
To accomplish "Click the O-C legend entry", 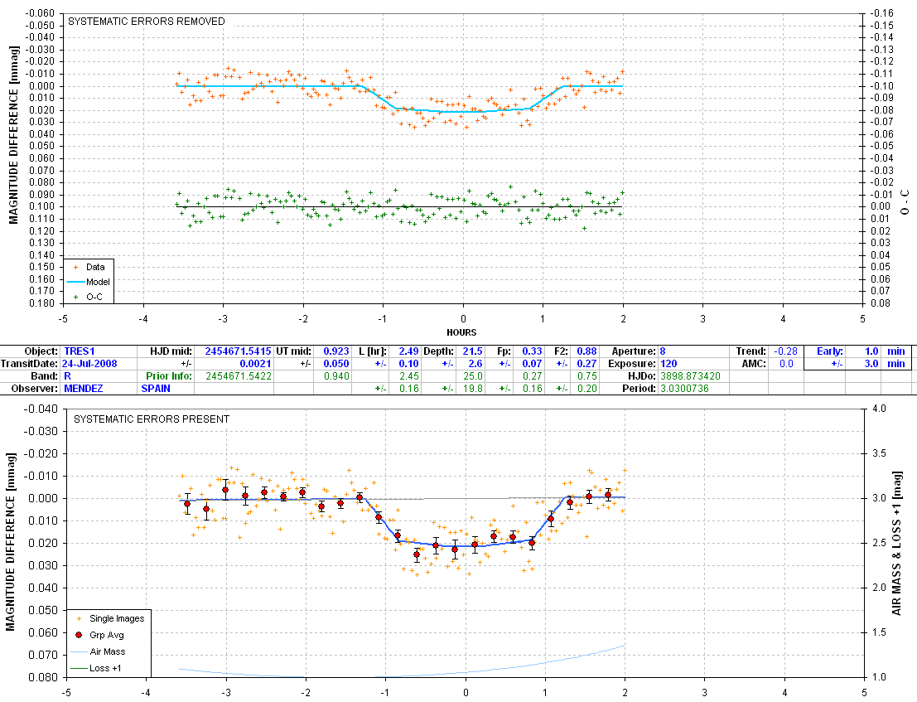I will coord(87,297).
